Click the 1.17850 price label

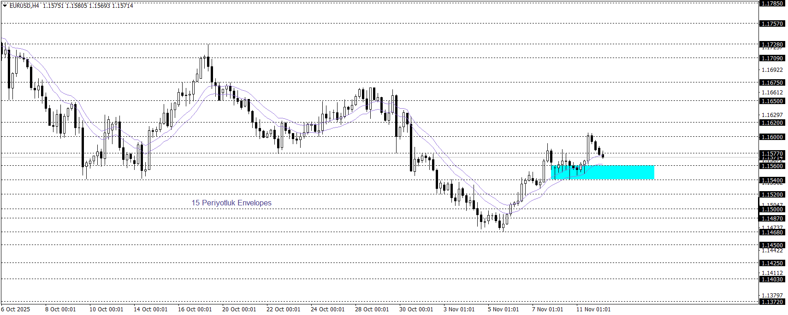pos(772,3)
